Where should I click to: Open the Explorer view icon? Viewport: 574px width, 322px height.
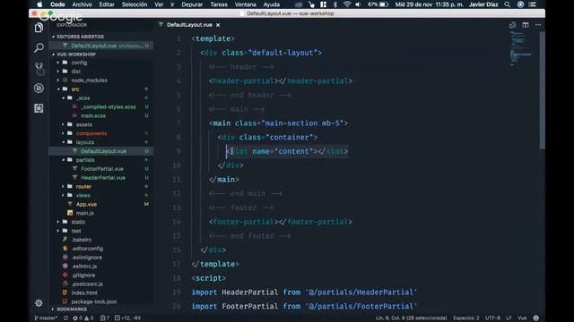pyautogui.click(x=39, y=28)
